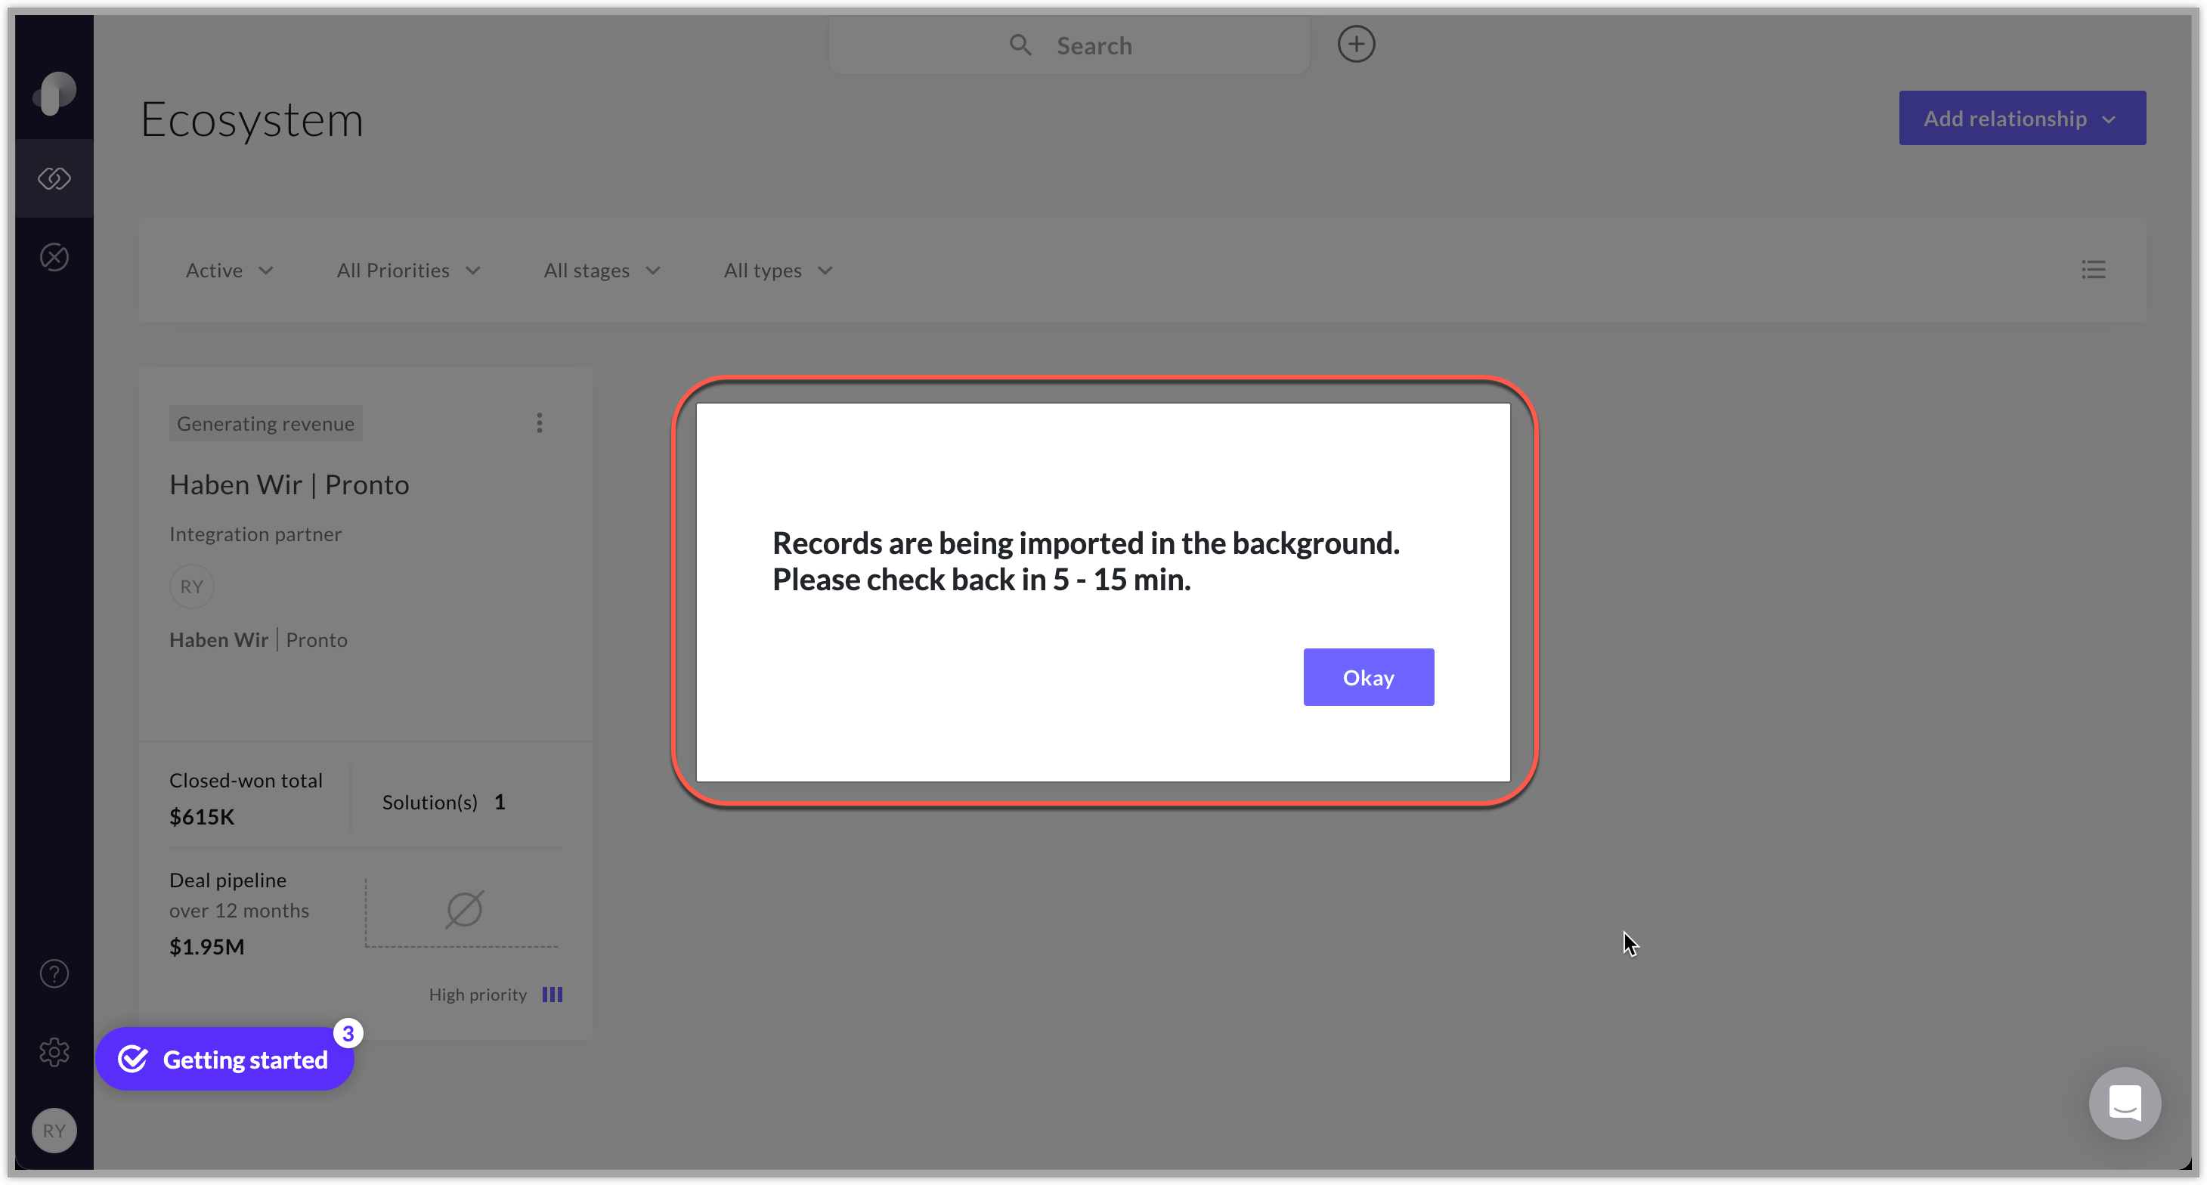Click the Haben Wir bold partner name
Screen dimensions: 2207x1185
pyautogui.click(x=218, y=640)
